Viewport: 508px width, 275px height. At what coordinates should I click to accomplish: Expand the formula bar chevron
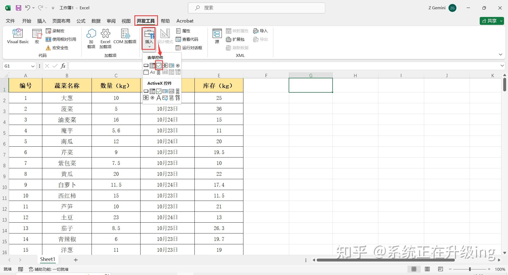pos(502,66)
